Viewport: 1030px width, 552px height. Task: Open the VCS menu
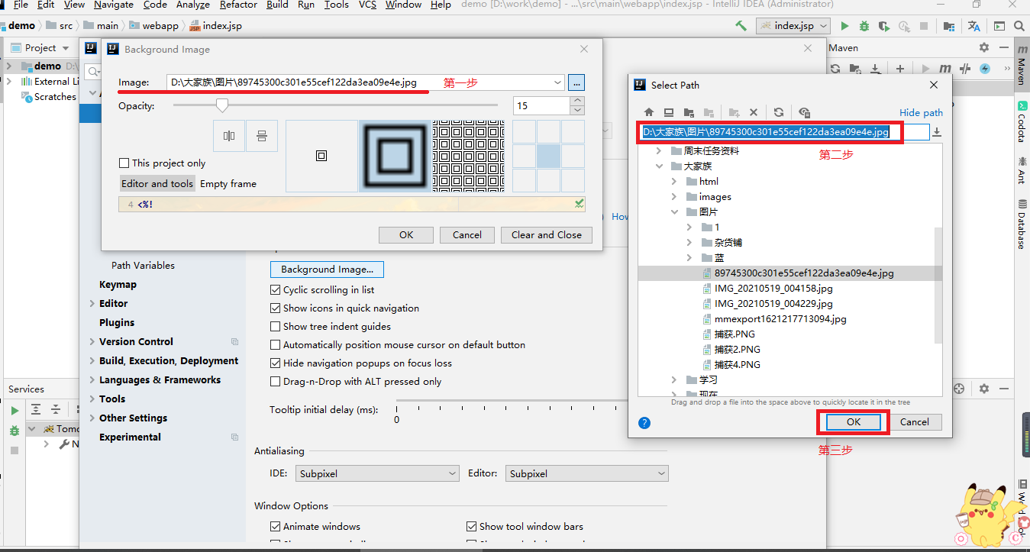367,5
